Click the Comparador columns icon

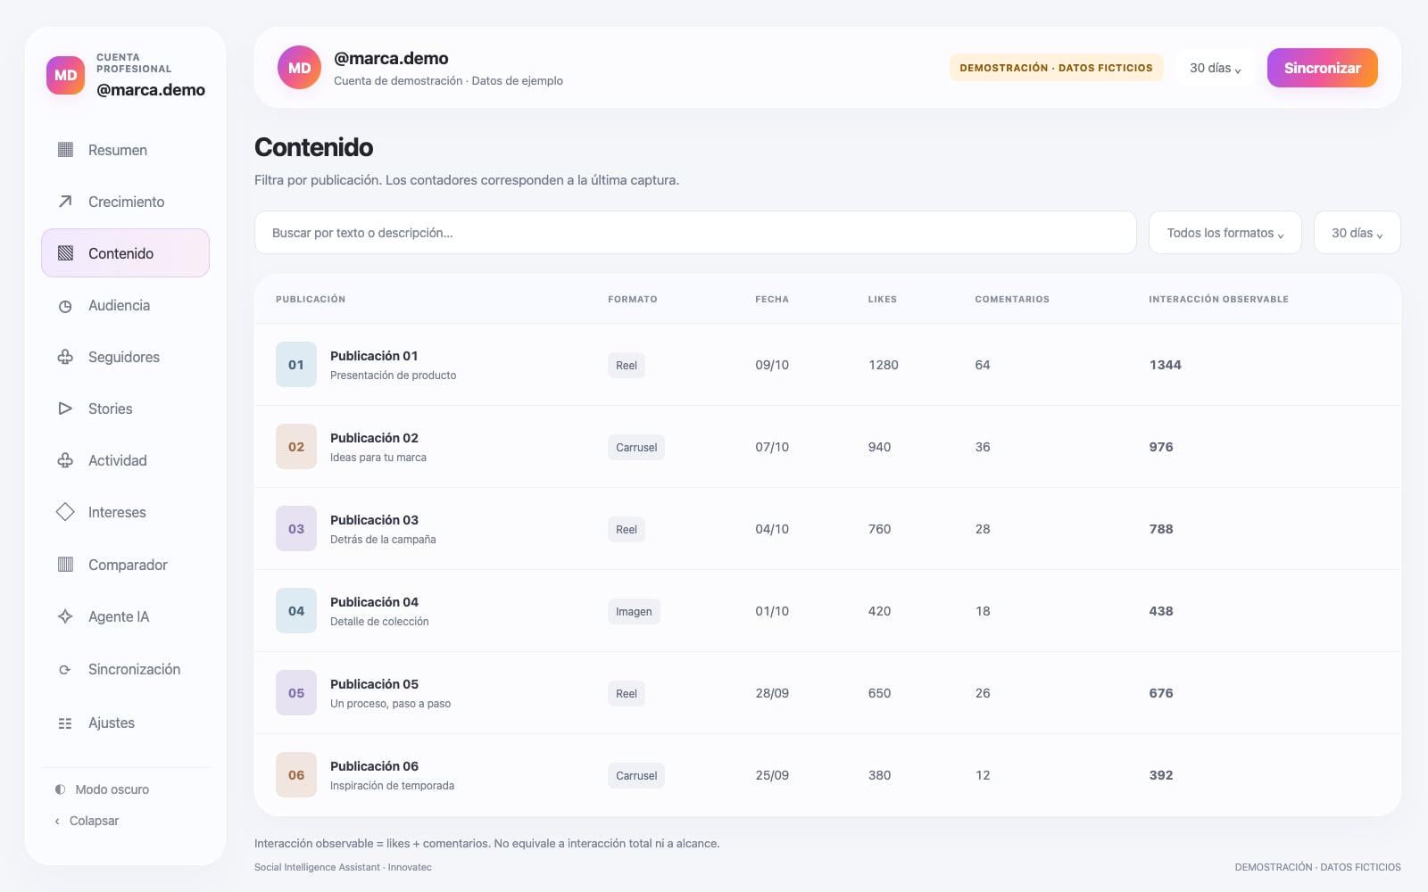[x=65, y=565]
